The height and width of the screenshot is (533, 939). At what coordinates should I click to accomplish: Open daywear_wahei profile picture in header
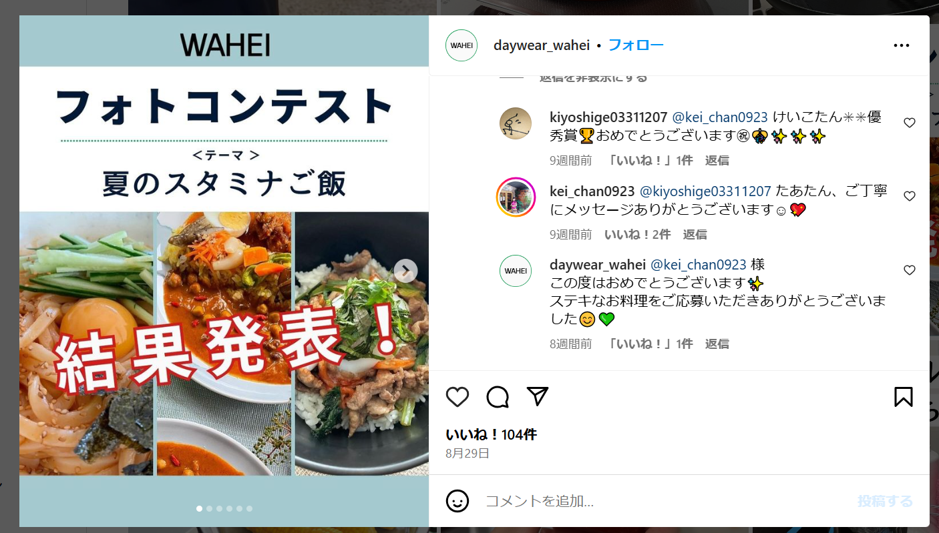coord(461,45)
